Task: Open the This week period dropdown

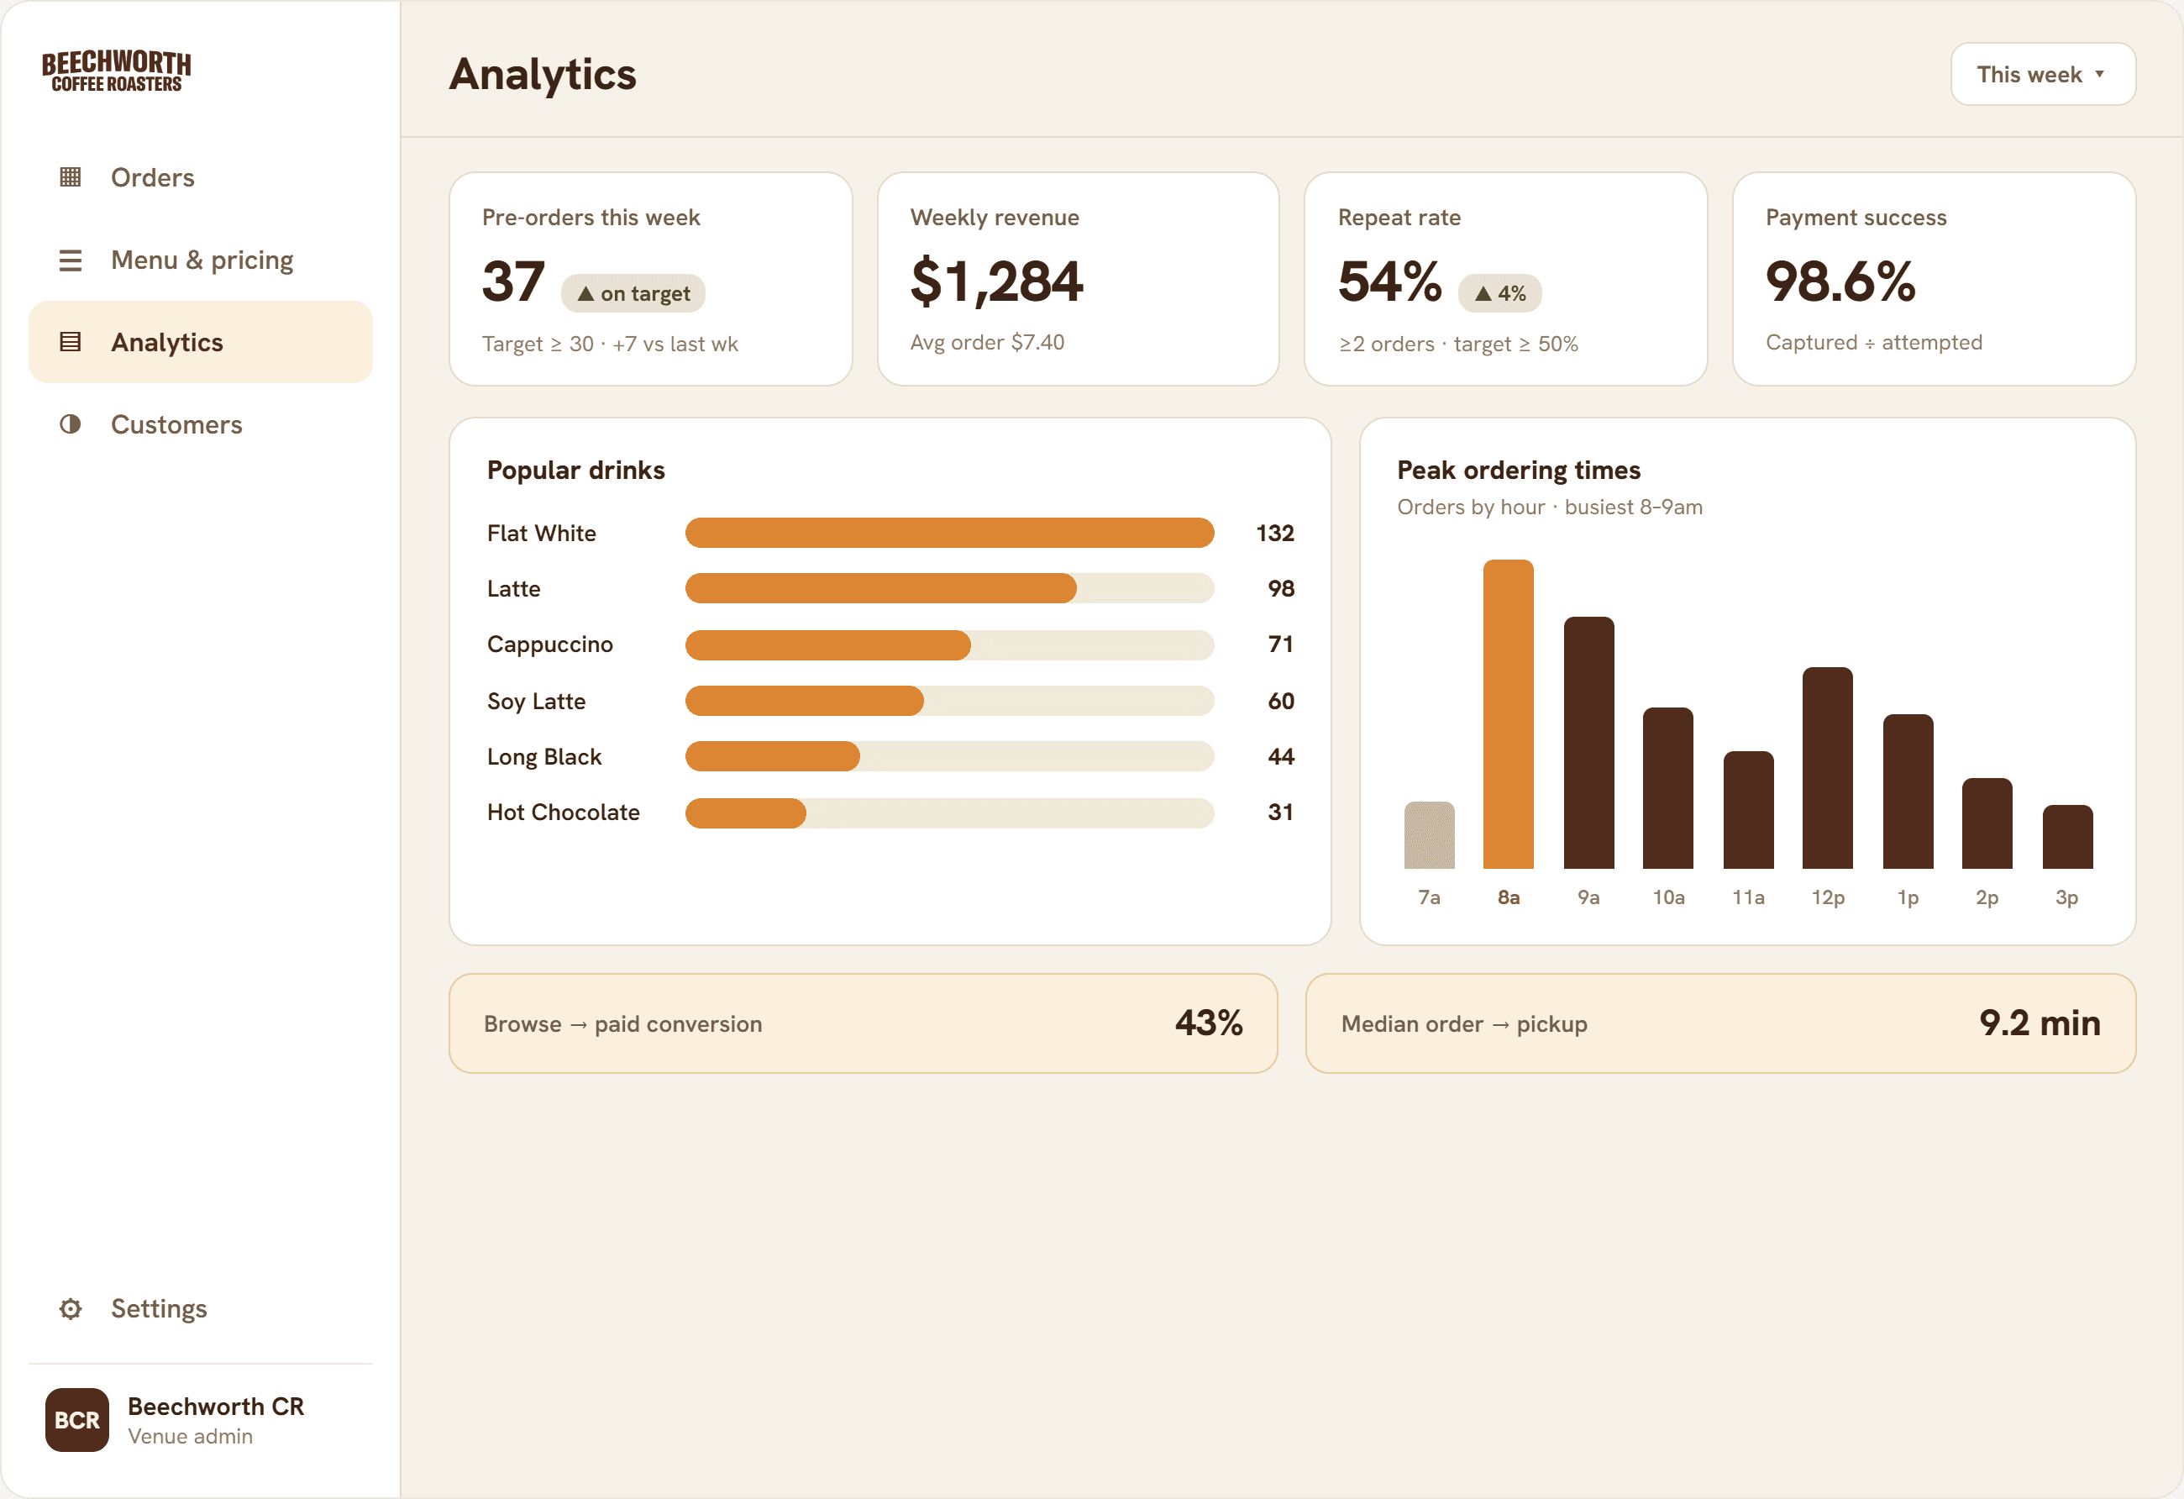Action: (2042, 74)
